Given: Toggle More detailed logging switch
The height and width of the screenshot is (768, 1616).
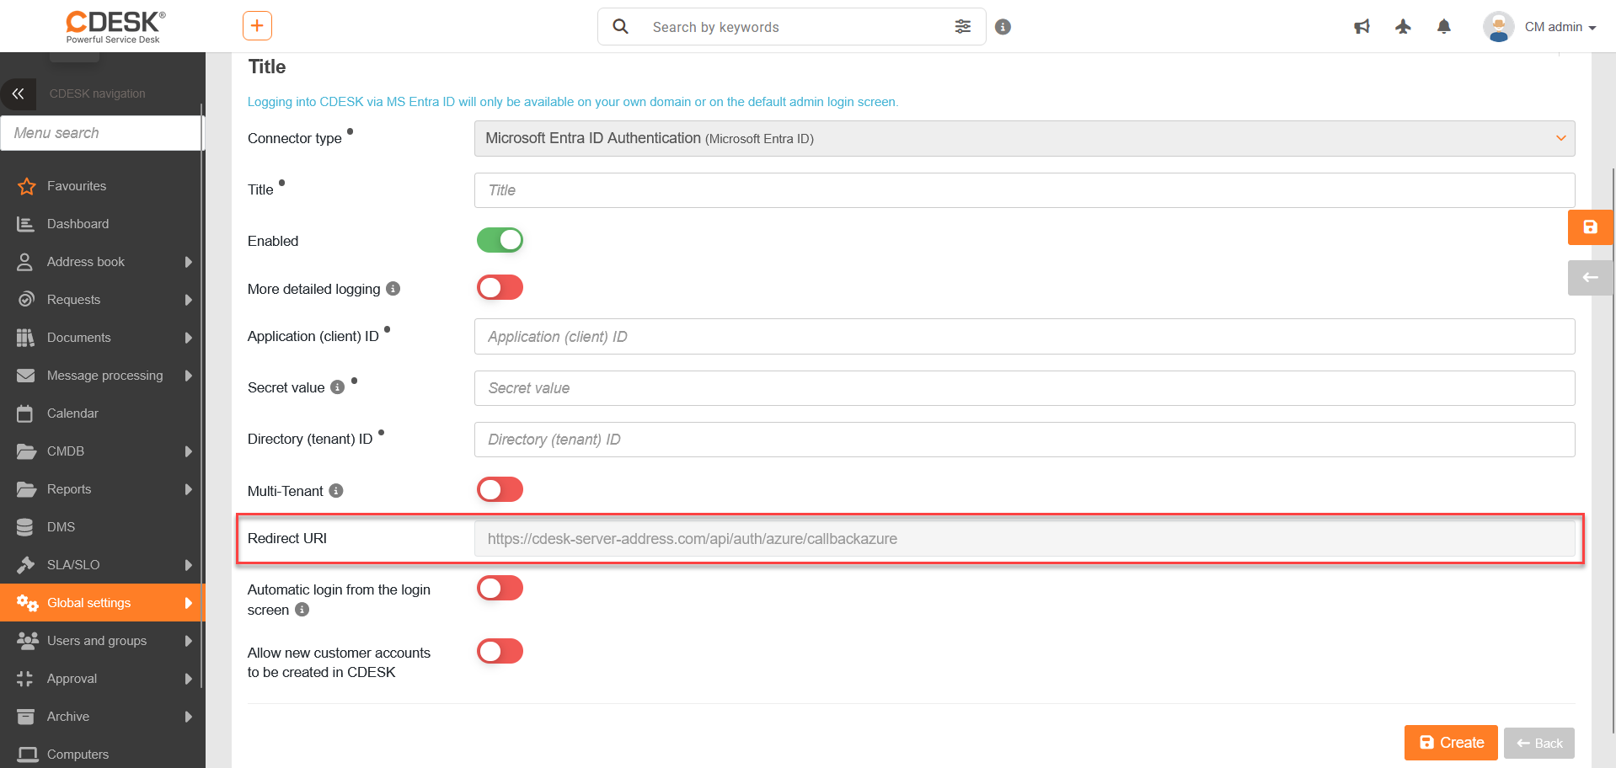Looking at the screenshot, I should click(500, 288).
